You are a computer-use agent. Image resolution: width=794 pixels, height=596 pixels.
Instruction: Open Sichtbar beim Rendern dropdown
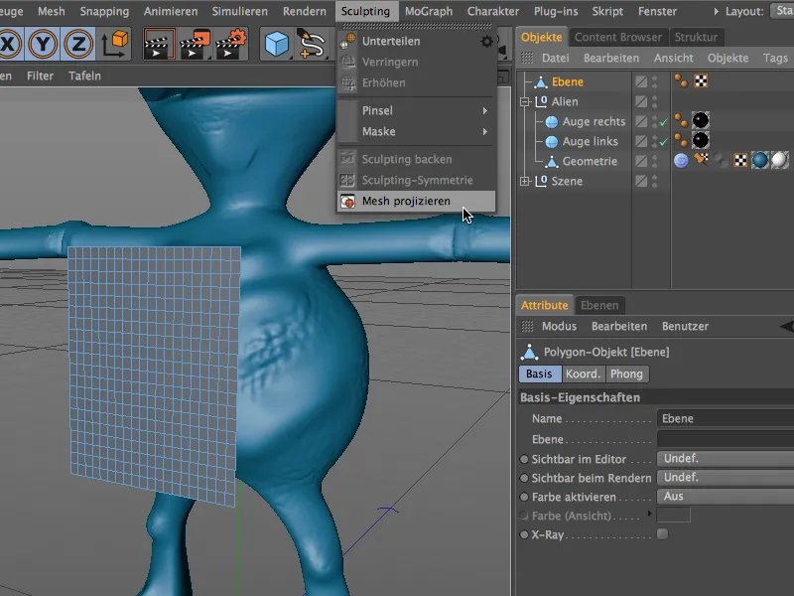[x=726, y=478]
